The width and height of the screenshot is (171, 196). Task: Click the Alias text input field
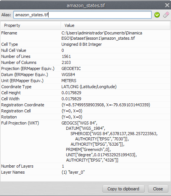(82, 15)
